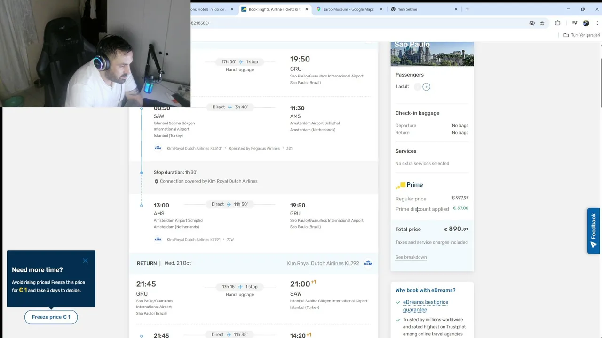This screenshot has width=602, height=338.
Task: Click the 'Stop duration: 1h 30'' text
Action: click(175, 172)
